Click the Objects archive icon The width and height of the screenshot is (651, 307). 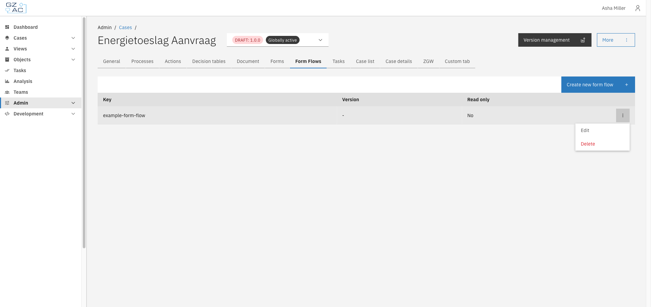tap(7, 60)
